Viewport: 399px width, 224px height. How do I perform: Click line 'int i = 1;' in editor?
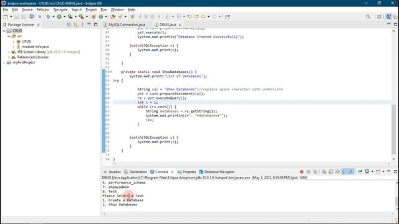coord(148,102)
